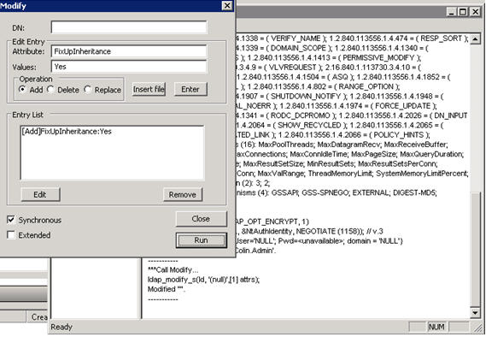The image size is (486, 337).
Task: Click the Remove button under Entry List
Action: click(183, 194)
